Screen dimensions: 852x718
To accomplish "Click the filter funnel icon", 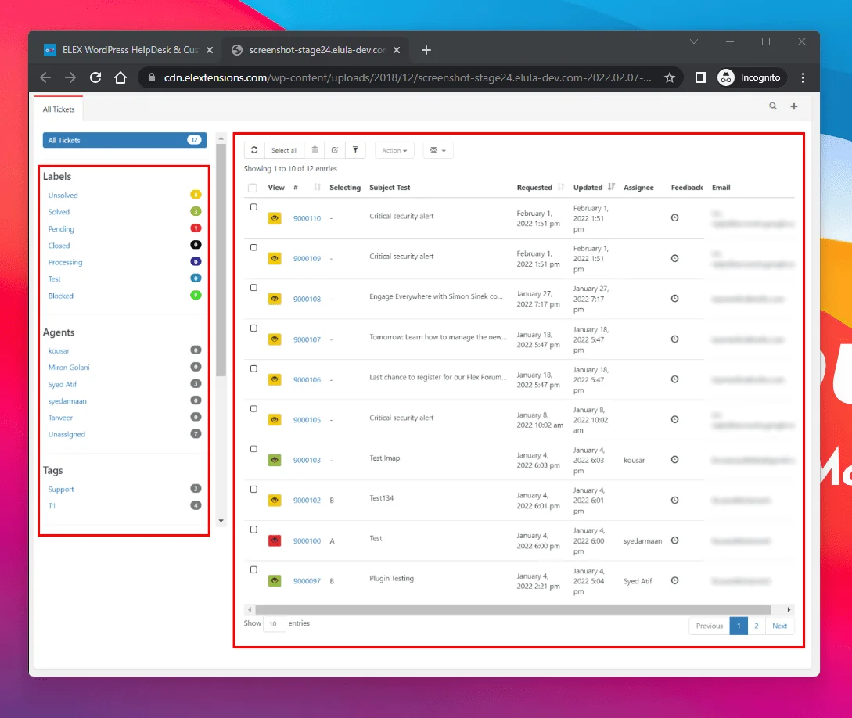I will (x=354, y=150).
